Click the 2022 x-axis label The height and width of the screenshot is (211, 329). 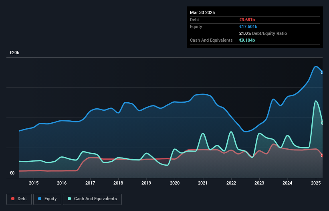click(231, 183)
